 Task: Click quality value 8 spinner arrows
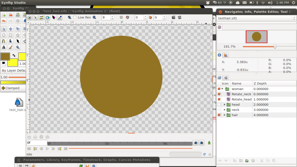click(x=112, y=17)
